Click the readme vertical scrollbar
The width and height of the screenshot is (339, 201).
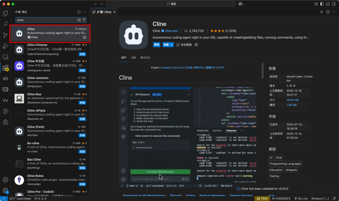pyautogui.click(x=262, y=71)
